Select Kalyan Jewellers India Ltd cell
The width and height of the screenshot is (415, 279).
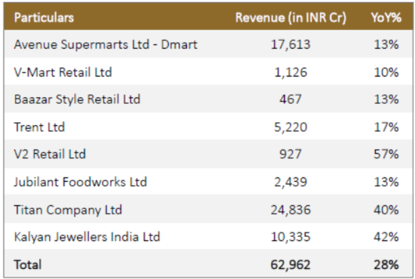pyautogui.click(x=87, y=237)
